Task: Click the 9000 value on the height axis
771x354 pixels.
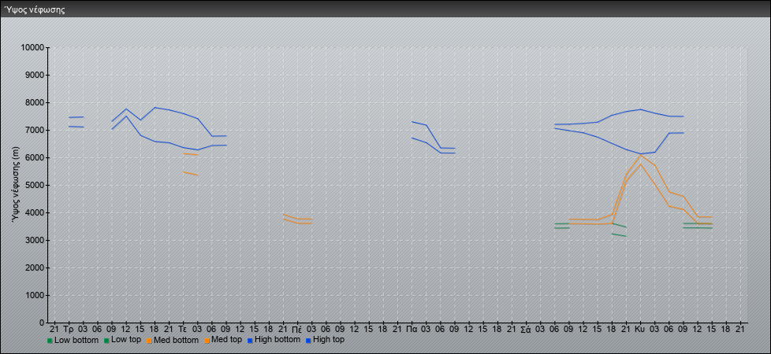Action: tap(35, 75)
